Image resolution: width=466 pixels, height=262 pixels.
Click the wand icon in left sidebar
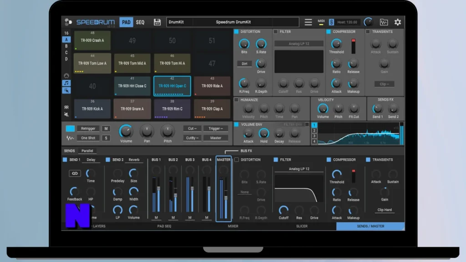[66, 91]
